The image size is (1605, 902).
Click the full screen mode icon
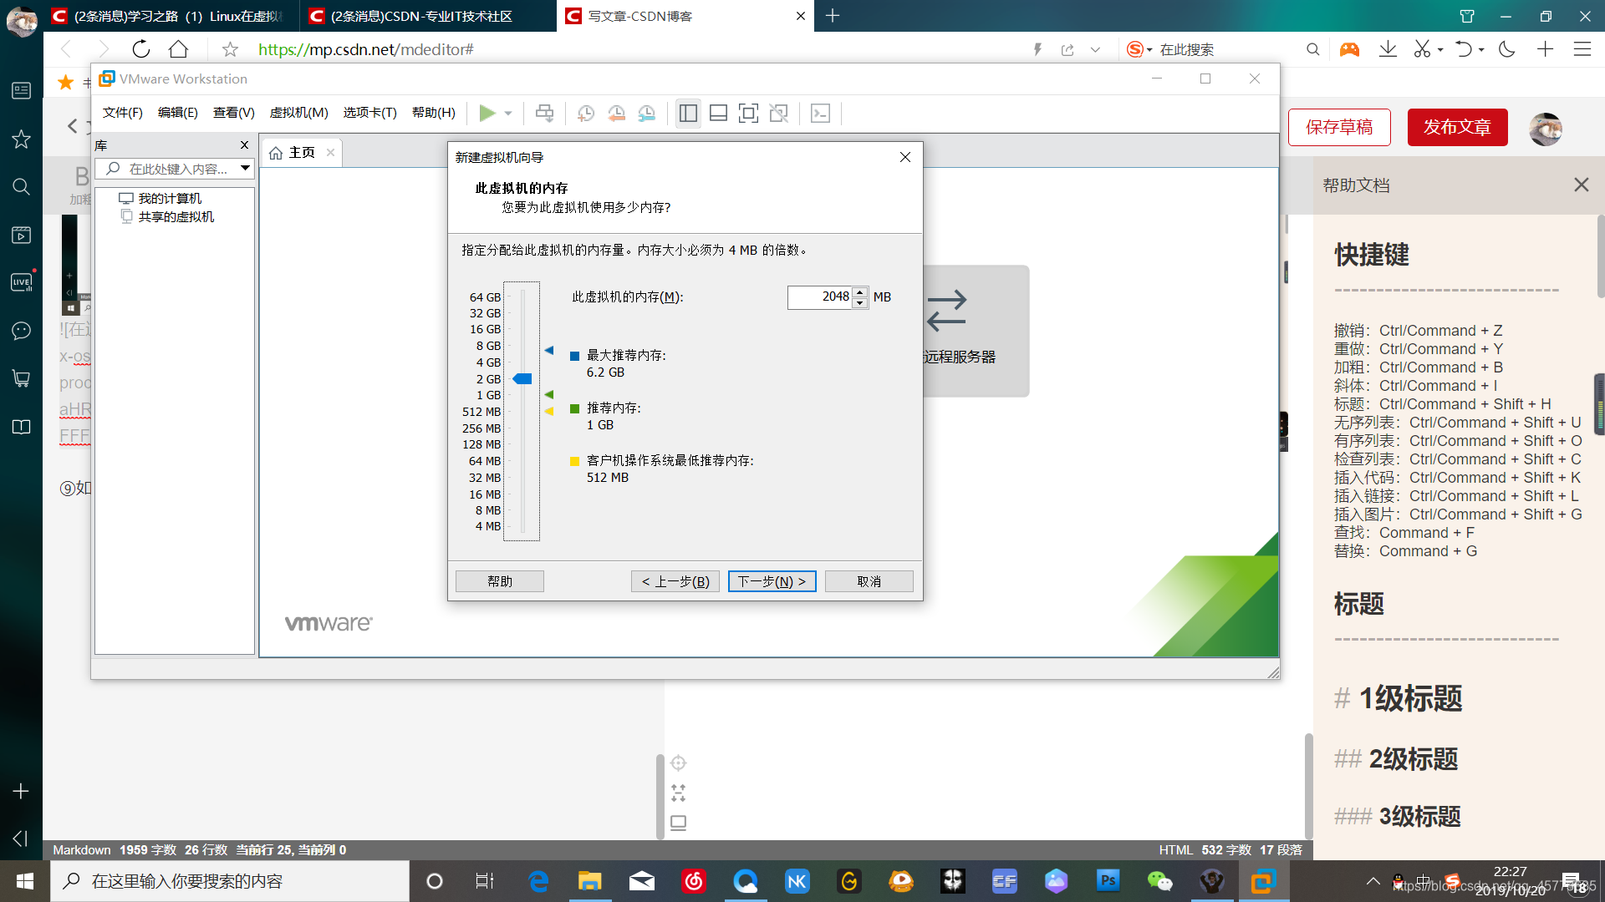click(x=748, y=113)
